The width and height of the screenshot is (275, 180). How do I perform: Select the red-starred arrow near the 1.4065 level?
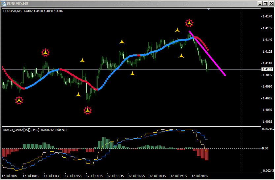(x=19, y=100)
